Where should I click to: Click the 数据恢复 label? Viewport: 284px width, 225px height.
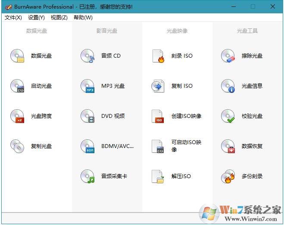click(x=252, y=146)
